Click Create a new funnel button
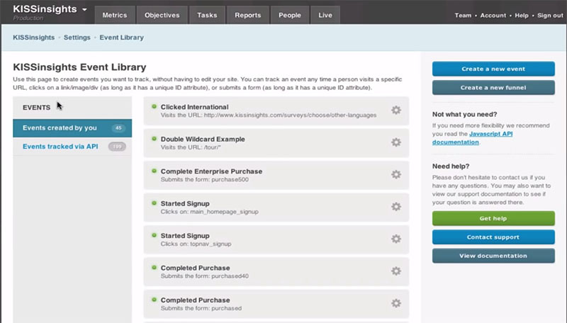The width and height of the screenshot is (567, 323). coord(493,87)
